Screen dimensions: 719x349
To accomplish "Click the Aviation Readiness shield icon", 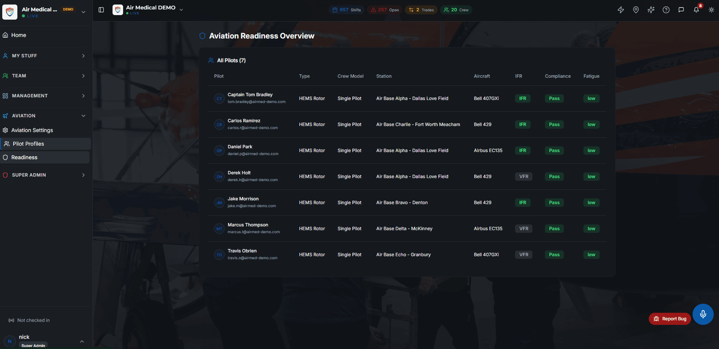I will [x=202, y=36].
